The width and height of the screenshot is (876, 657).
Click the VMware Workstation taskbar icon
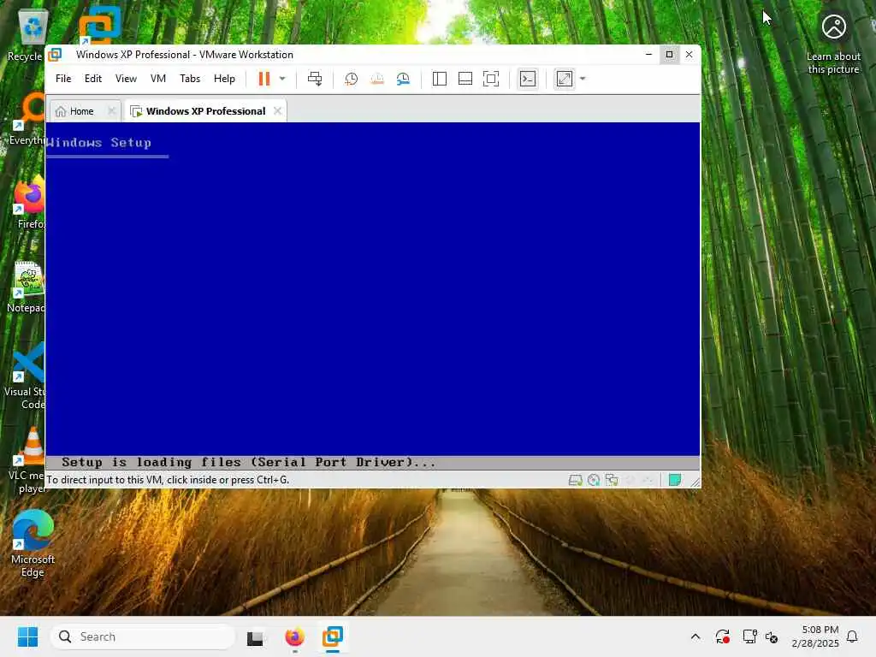[333, 636]
